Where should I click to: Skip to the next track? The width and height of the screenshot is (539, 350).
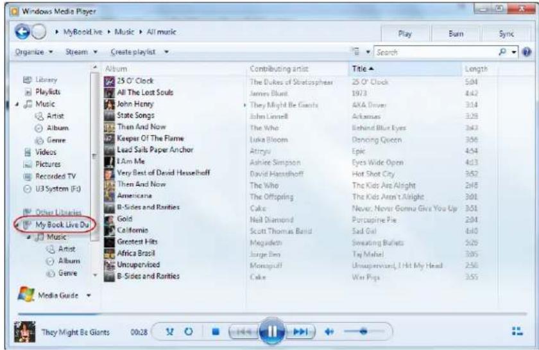pos(300,332)
